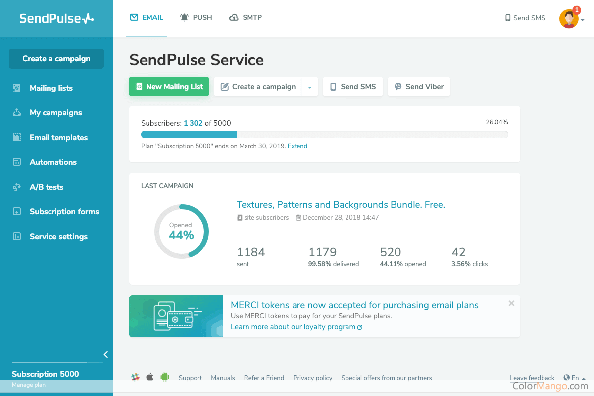The width and height of the screenshot is (594, 396).
Task: Click the Android app icon in footer
Action: (165, 377)
